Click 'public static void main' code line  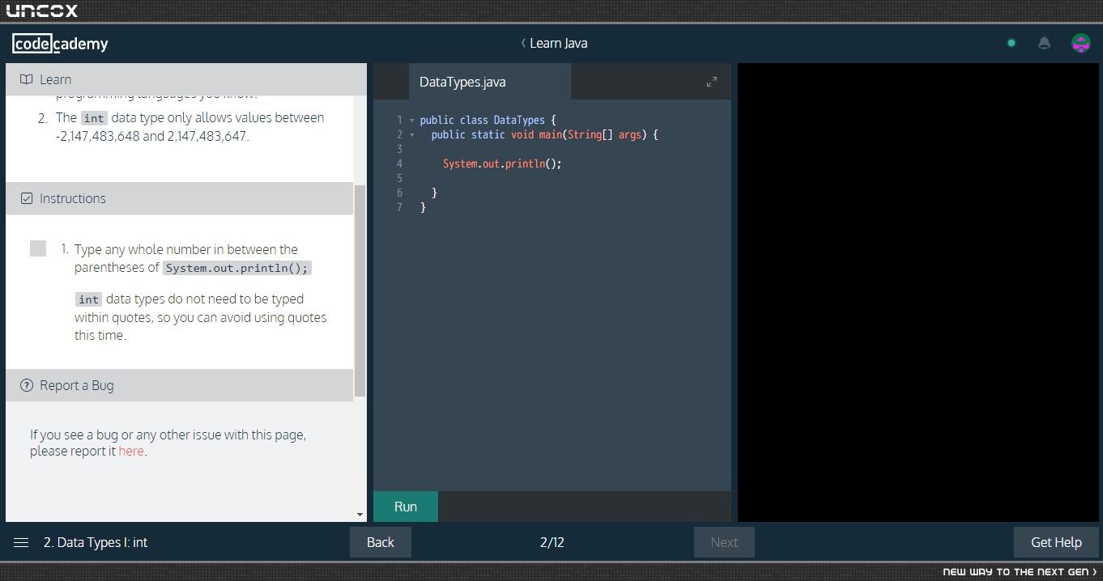(x=539, y=135)
